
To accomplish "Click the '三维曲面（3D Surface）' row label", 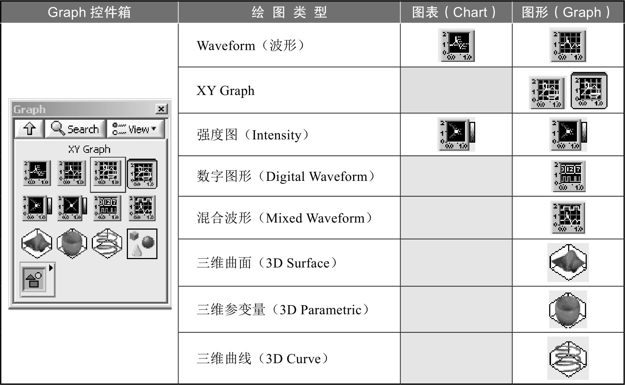I will click(x=267, y=263).
